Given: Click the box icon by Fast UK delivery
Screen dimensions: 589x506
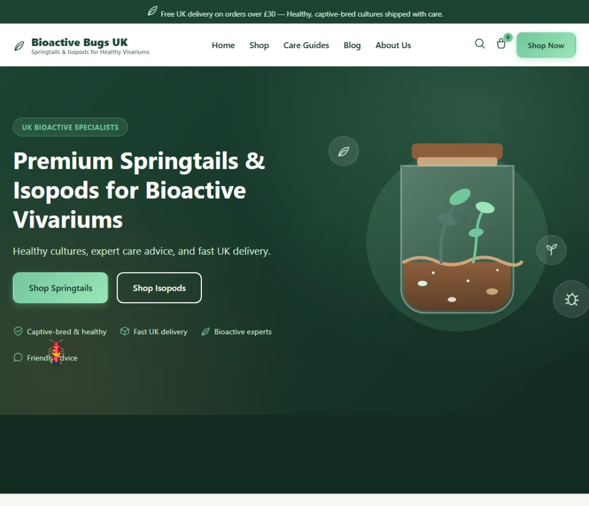Looking at the screenshot, I should point(124,331).
